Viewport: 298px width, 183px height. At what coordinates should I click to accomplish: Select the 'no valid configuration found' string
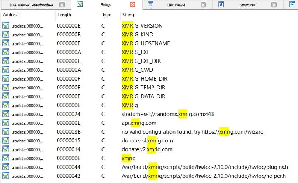pyautogui.click(x=193, y=132)
